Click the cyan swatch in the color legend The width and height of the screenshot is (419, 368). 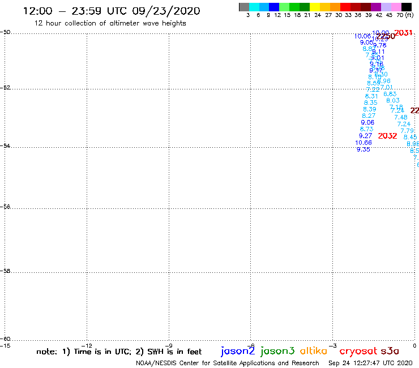254,7
